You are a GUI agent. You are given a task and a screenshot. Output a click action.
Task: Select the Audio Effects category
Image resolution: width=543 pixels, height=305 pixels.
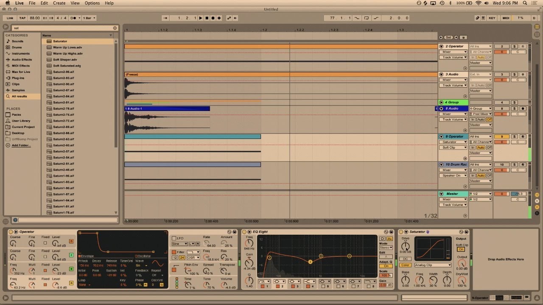click(x=22, y=60)
